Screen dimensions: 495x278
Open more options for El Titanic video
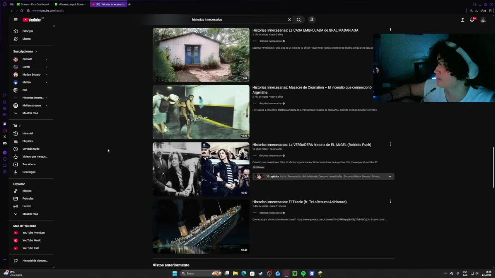click(390, 201)
